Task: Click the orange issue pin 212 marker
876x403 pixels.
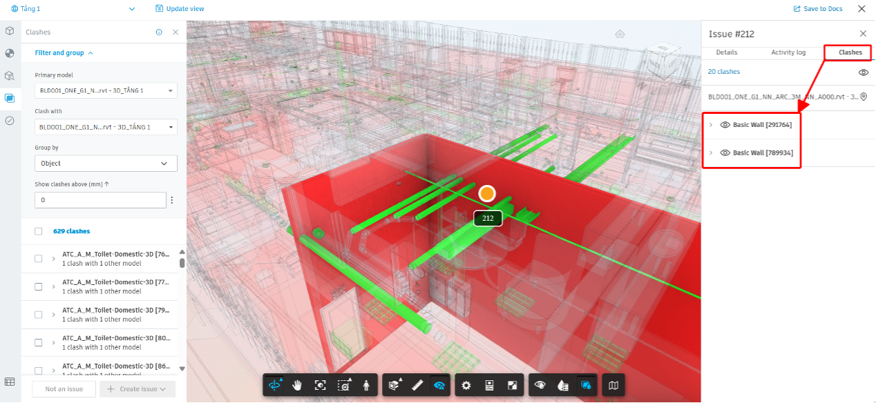Action: tap(488, 194)
